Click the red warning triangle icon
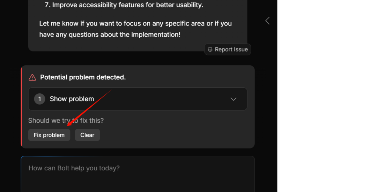This screenshot has height=192, width=377. pos(32,77)
